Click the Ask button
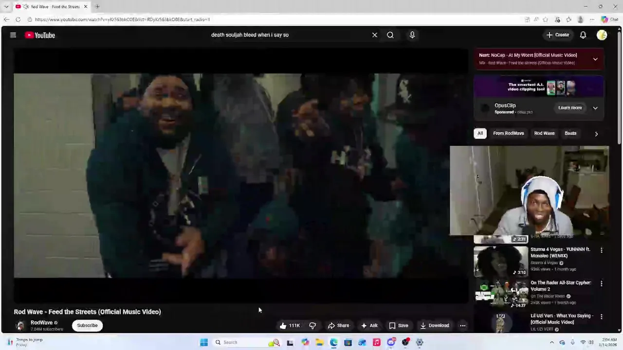The width and height of the screenshot is (623, 350). pos(369,326)
